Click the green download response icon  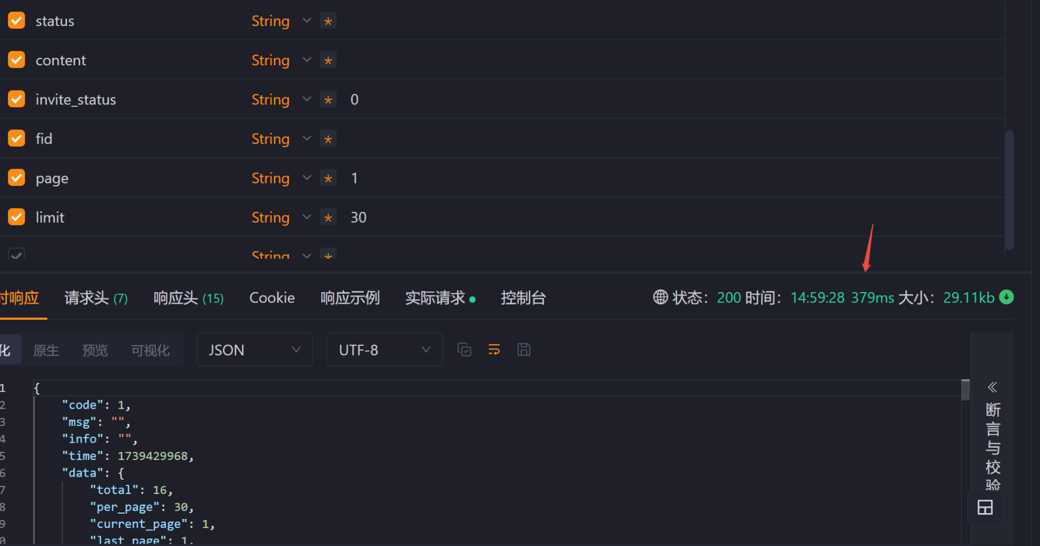[x=1006, y=297]
